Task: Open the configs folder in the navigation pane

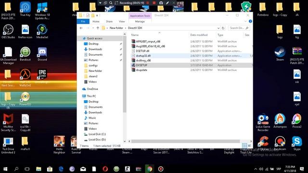Action: coord(93,65)
